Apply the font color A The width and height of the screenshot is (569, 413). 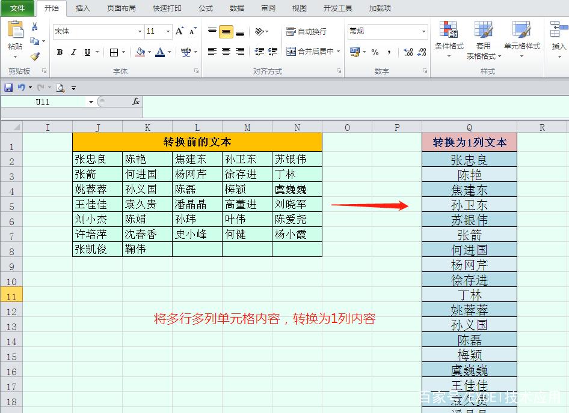click(160, 52)
